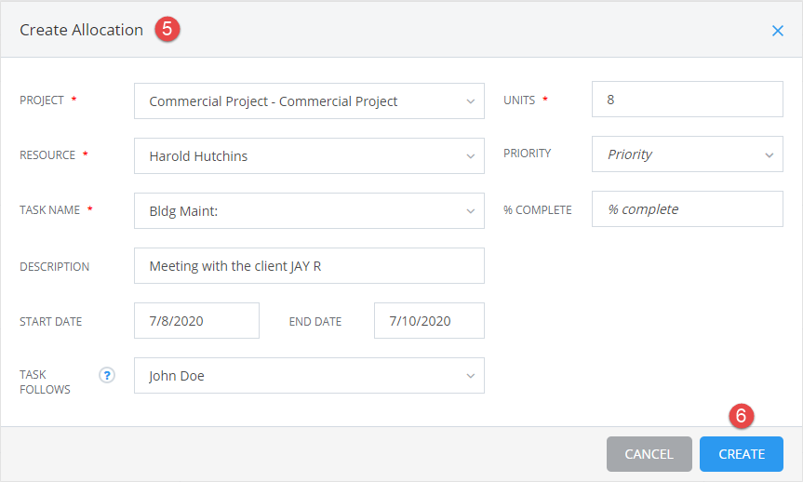Click the CANCEL button

point(649,454)
